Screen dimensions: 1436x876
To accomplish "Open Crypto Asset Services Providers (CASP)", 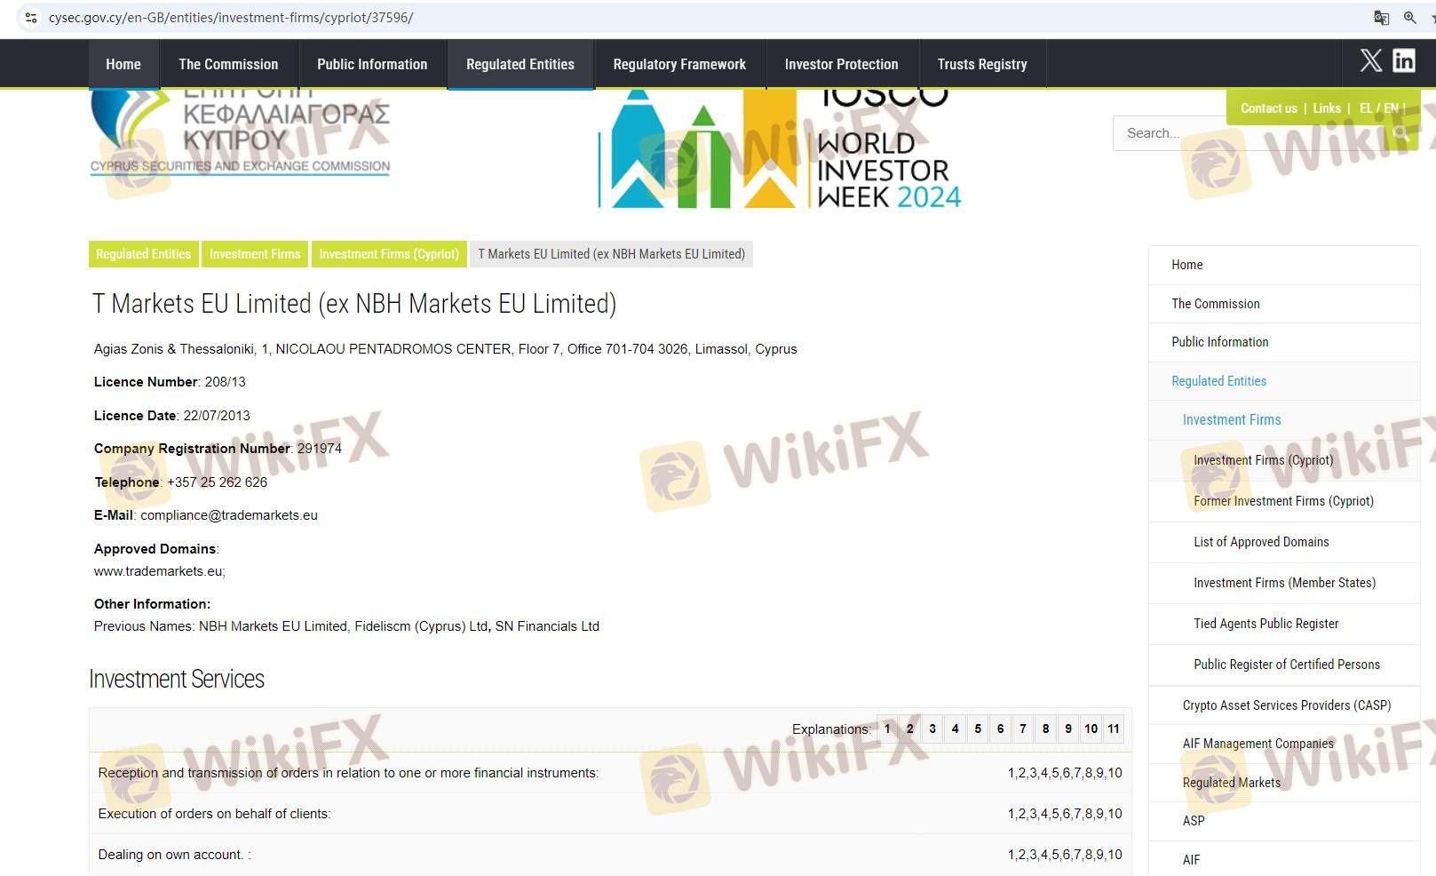I will (x=1284, y=705).
